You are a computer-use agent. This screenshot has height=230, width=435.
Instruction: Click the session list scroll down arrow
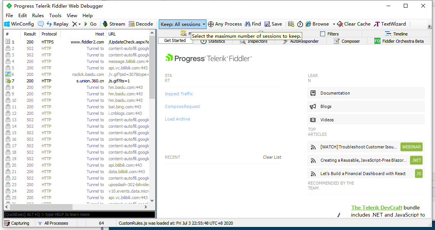tap(152, 201)
